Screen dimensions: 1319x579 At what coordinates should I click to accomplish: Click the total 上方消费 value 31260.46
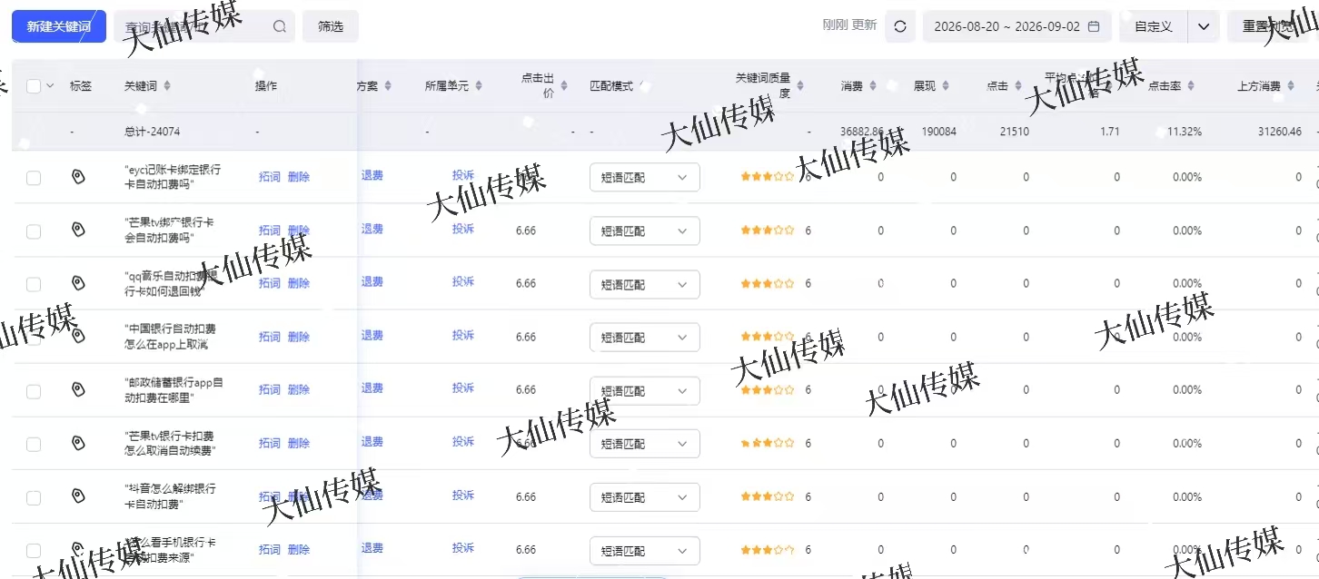click(x=1280, y=132)
